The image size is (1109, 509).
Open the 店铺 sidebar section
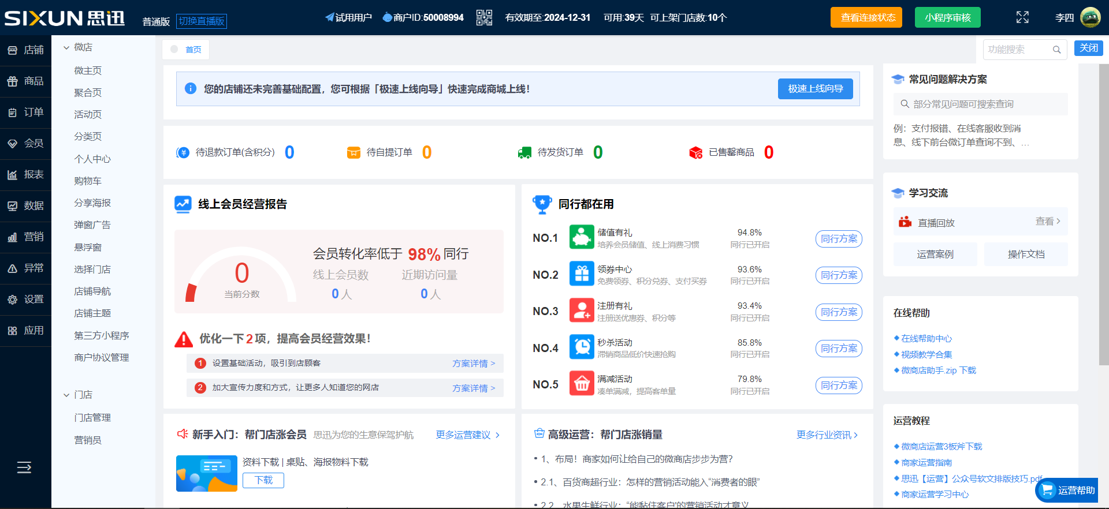click(x=25, y=50)
